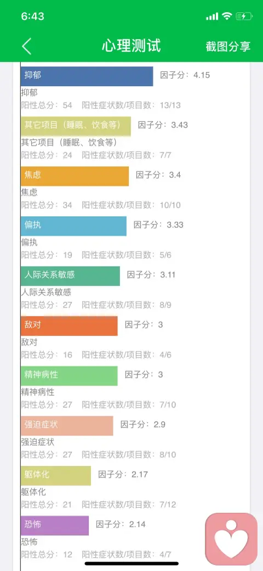The image size is (263, 571).
Task: Click the 6:43 clock in status bar
Action: point(33,16)
